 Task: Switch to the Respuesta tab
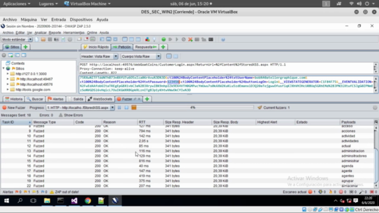point(146,47)
